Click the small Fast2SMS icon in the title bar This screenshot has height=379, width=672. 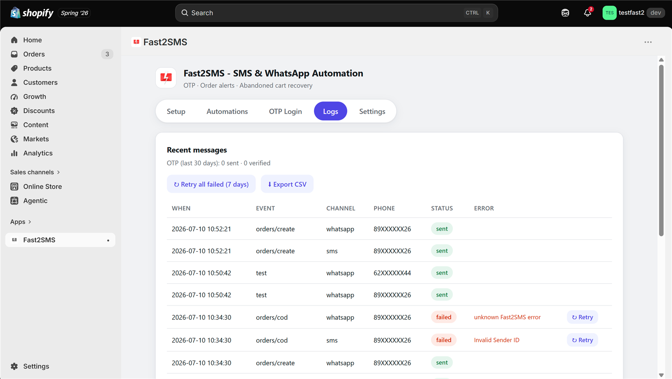pos(136,42)
